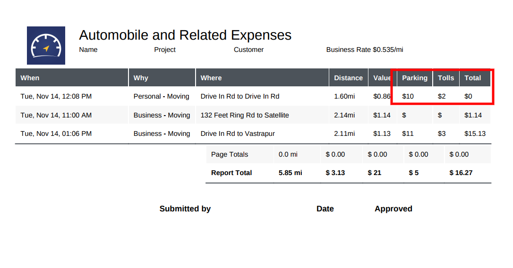Screen dimensions: 513x268
Task: Click the 'Value' column header
Action: tap(383, 78)
